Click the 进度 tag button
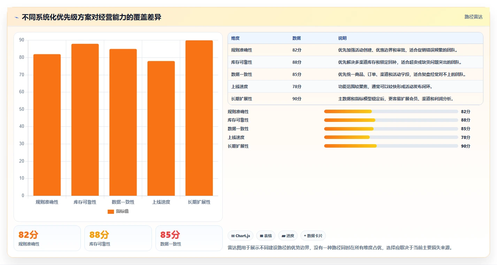Viewport: 497px width, 265px height. click(x=288, y=236)
